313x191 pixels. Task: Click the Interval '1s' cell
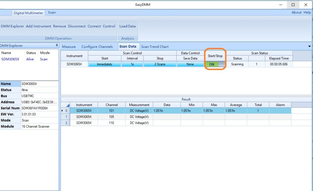point(132,64)
